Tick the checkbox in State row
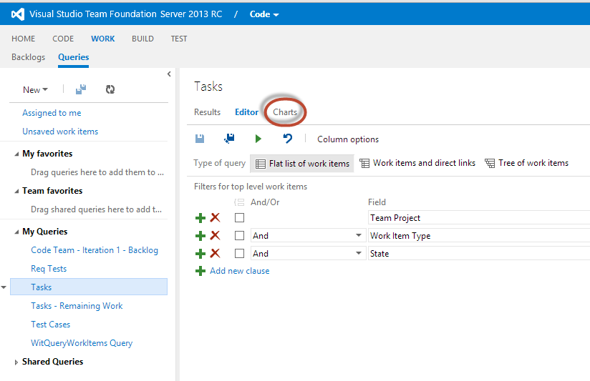This screenshot has height=381, width=590. [239, 254]
